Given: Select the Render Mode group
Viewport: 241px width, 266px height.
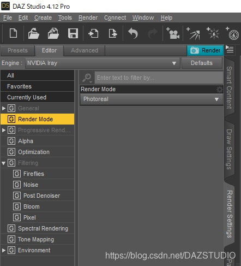Looking at the screenshot, I should coord(38,119).
